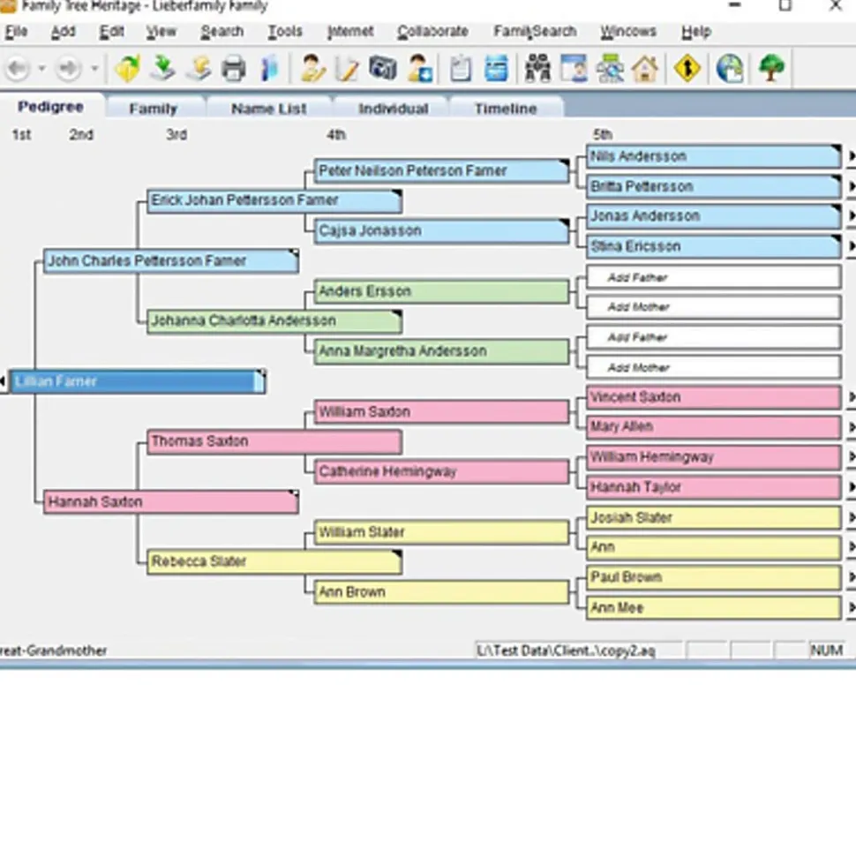Expand ancestors arrow beside Nils Andersson
Screen dimensions: 856x857
click(x=851, y=156)
